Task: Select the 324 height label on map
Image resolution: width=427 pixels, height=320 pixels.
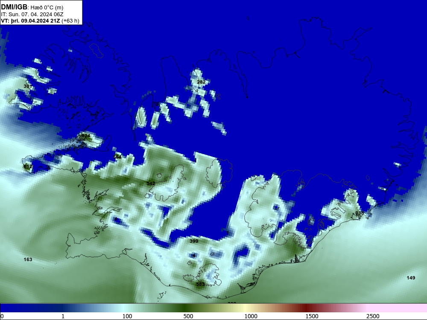Action: point(86,136)
